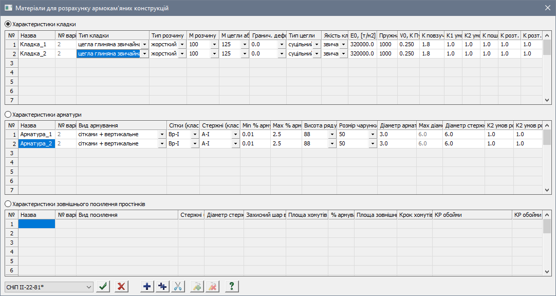The image size is (556, 296).
Task: Click the green question mark help icon
Action: coord(232,286)
